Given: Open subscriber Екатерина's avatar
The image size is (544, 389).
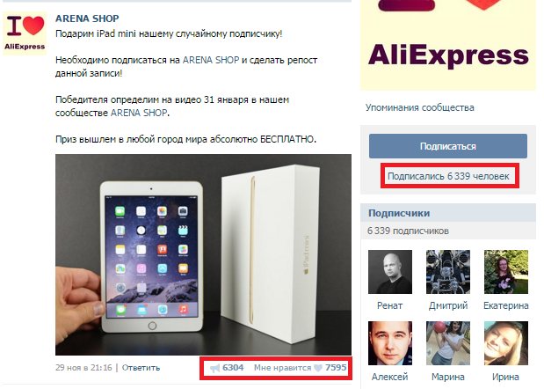Looking at the screenshot, I should (506, 272).
